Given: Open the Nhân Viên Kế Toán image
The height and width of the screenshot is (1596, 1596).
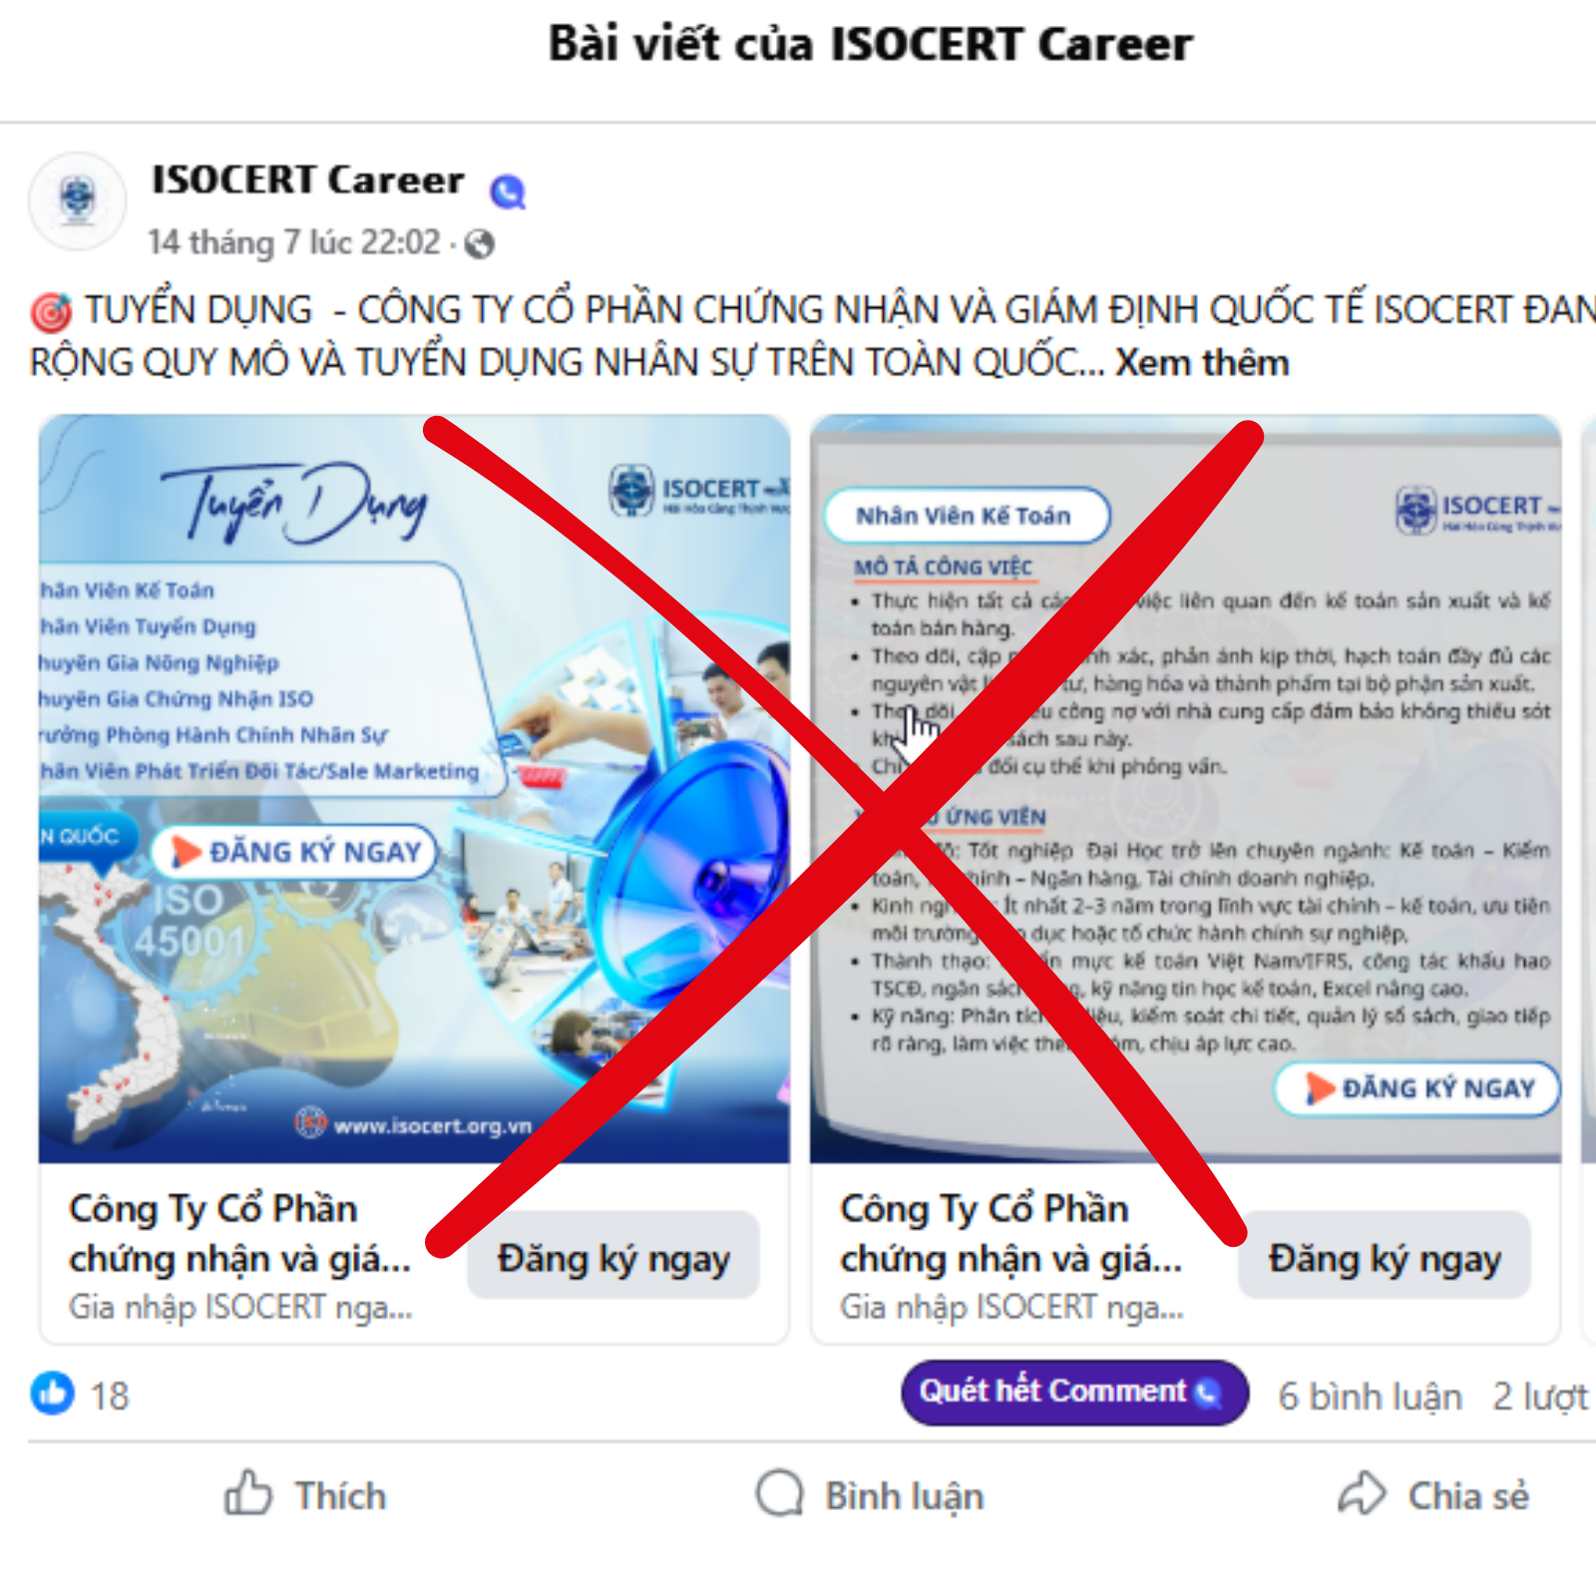Looking at the screenshot, I should pos(1185,789).
